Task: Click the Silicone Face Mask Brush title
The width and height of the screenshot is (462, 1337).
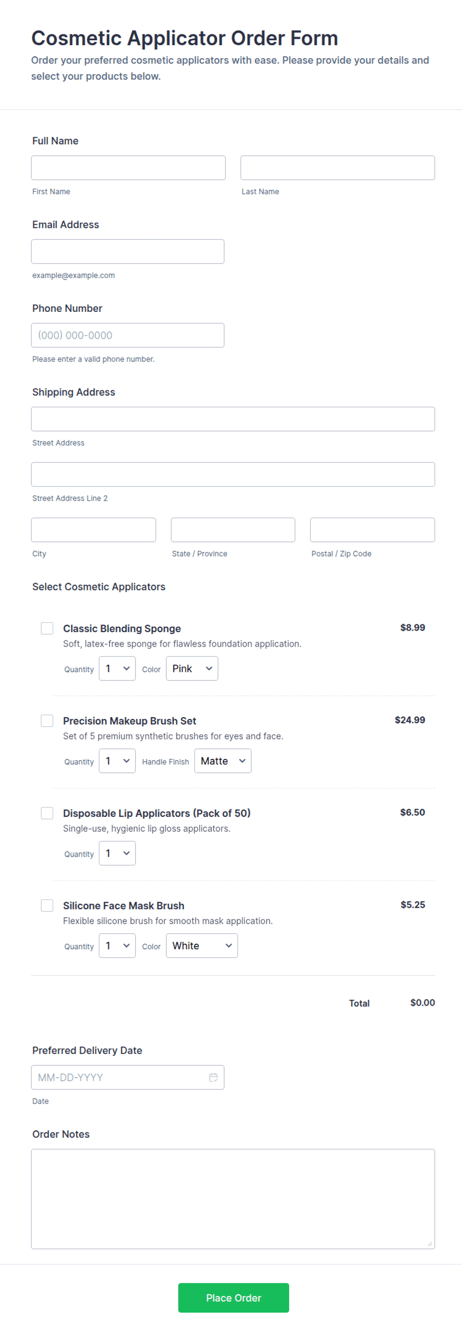Action: click(x=124, y=906)
